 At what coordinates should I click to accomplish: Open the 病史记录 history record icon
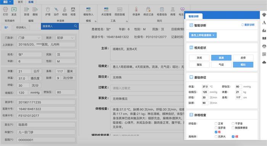148,10
